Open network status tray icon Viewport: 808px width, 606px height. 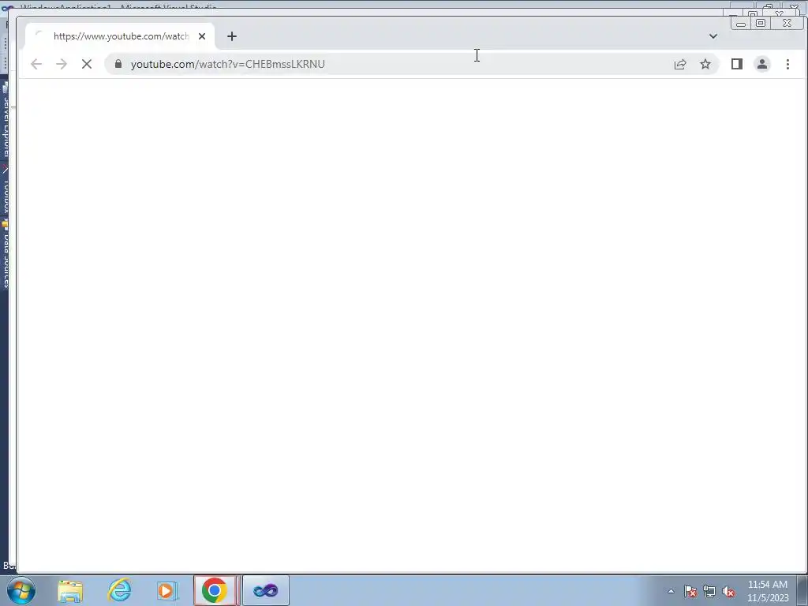click(709, 591)
